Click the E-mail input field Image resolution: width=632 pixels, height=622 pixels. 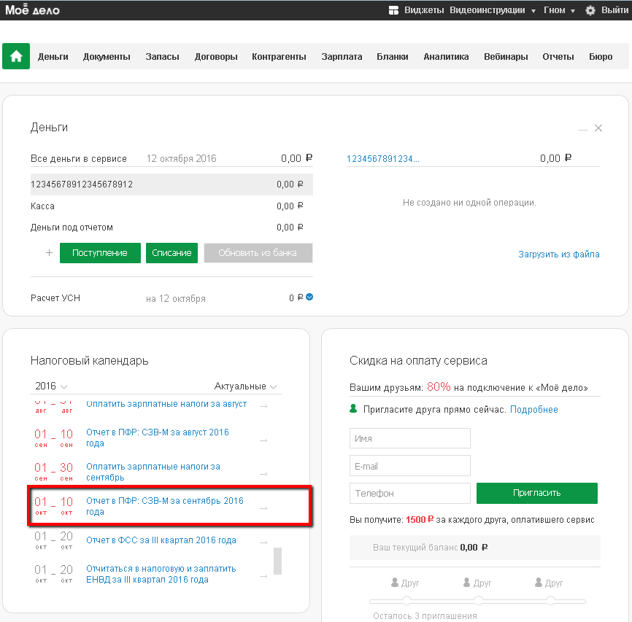coord(410,466)
